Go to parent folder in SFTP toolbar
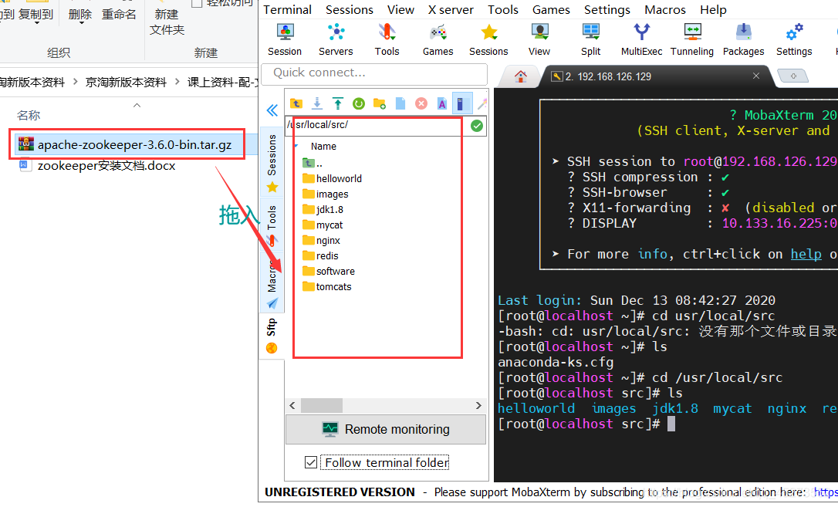This screenshot has height=507, width=838. [296, 103]
